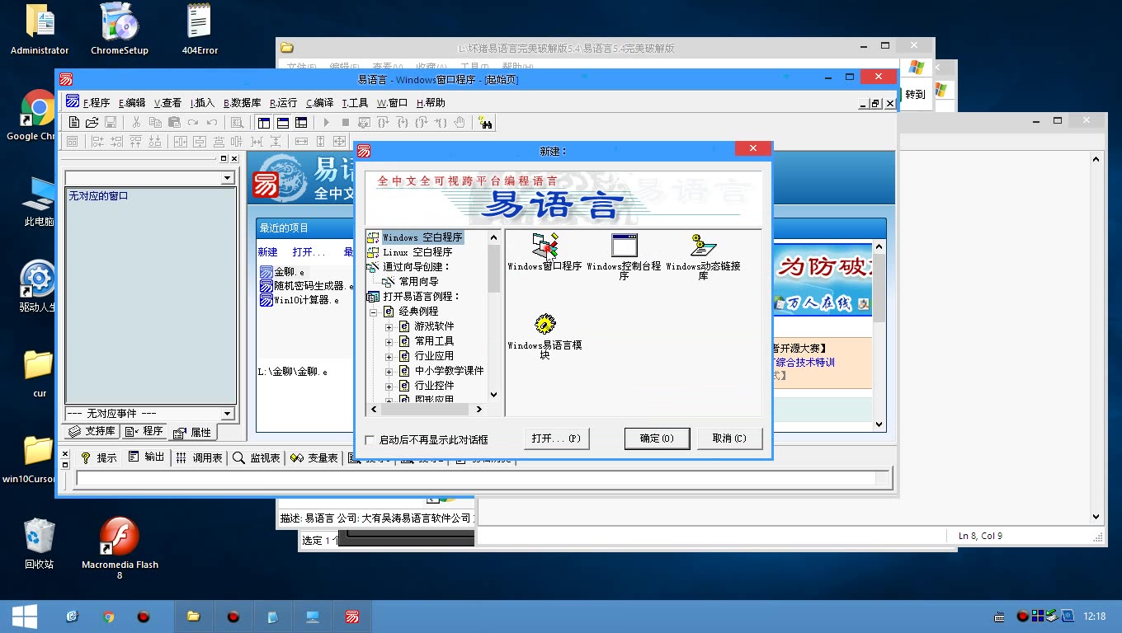Viewport: 1122px width, 633px height.
Task: Expand the 行业控件 tree node
Action: coord(389,386)
